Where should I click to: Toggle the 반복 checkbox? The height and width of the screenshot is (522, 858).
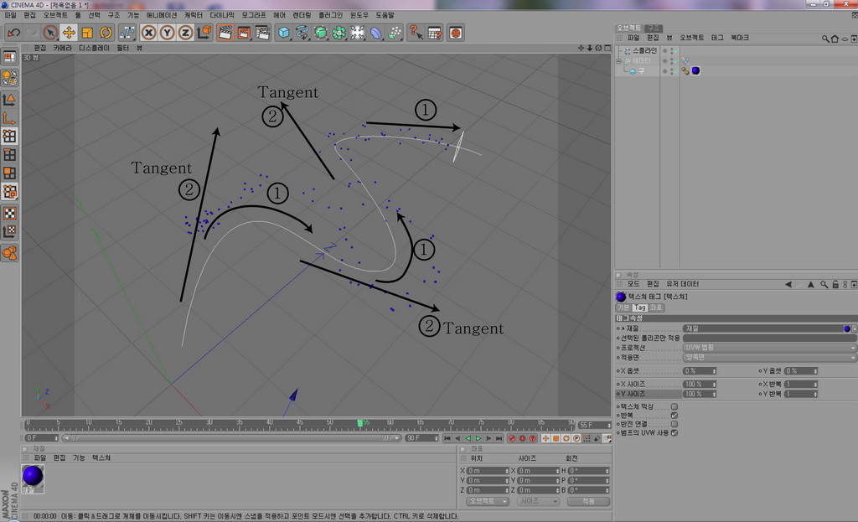pos(675,416)
